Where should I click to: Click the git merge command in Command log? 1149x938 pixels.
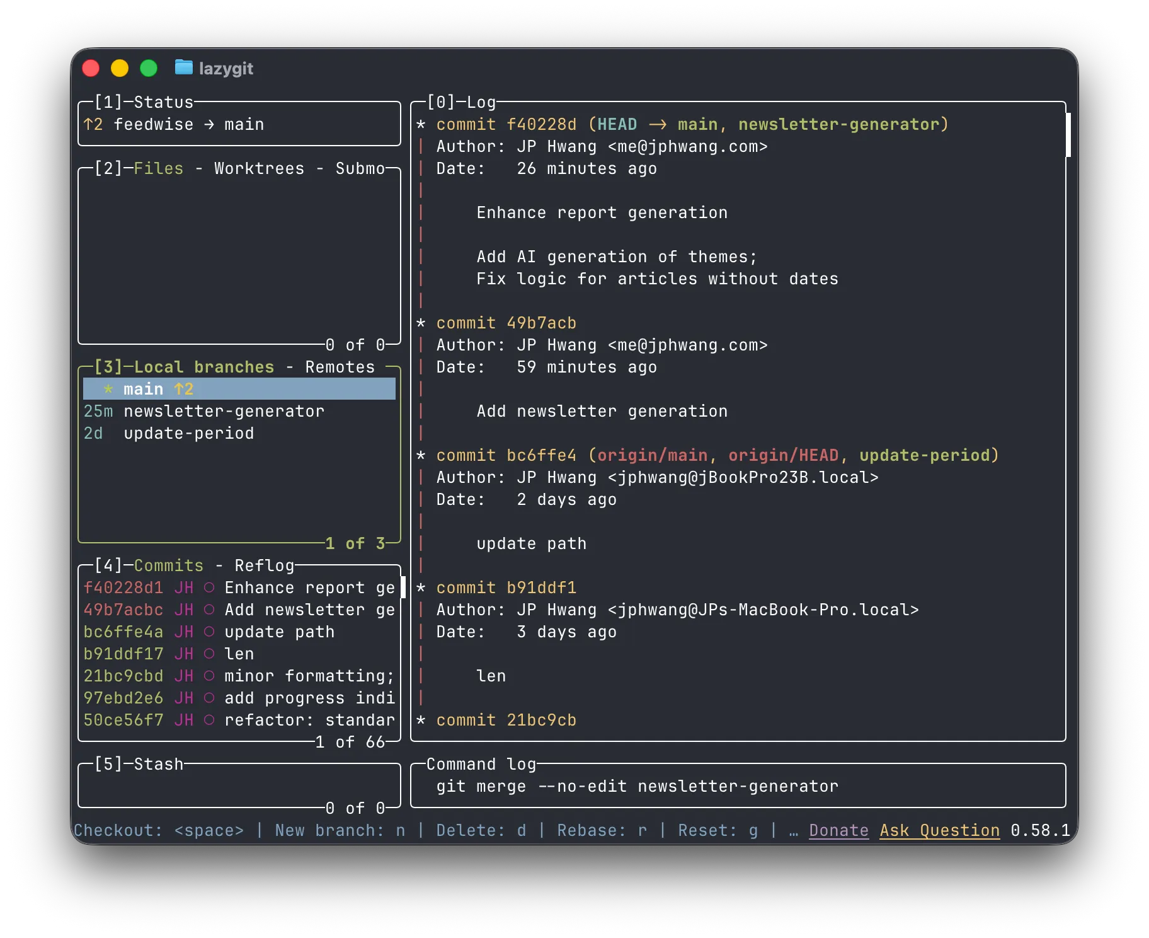click(x=637, y=786)
